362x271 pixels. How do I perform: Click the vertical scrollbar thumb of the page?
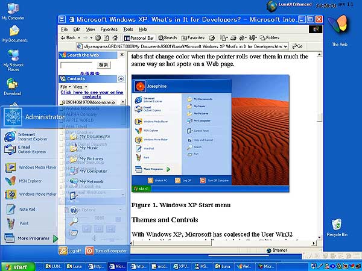click(319, 117)
